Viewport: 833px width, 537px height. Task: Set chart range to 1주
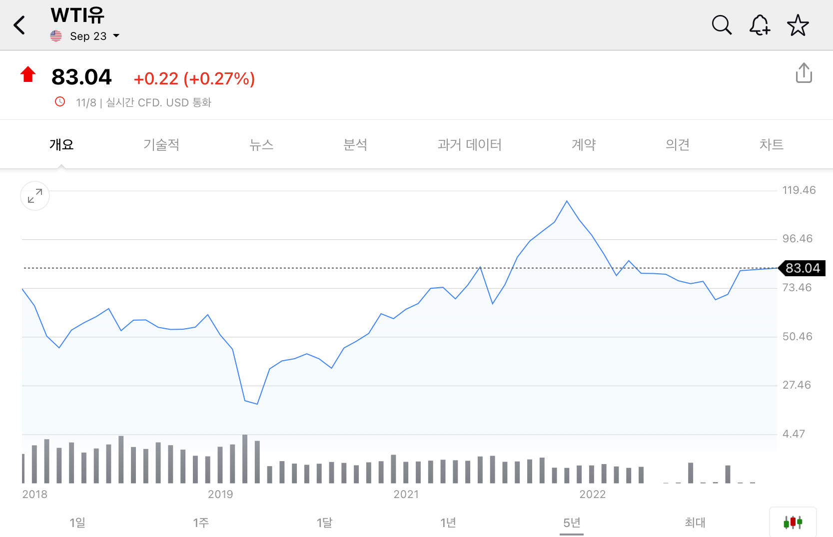click(201, 523)
